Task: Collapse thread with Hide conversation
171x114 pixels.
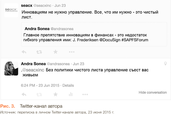Action: [152, 92]
